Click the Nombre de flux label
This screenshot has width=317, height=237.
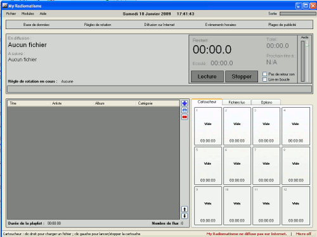165,223
